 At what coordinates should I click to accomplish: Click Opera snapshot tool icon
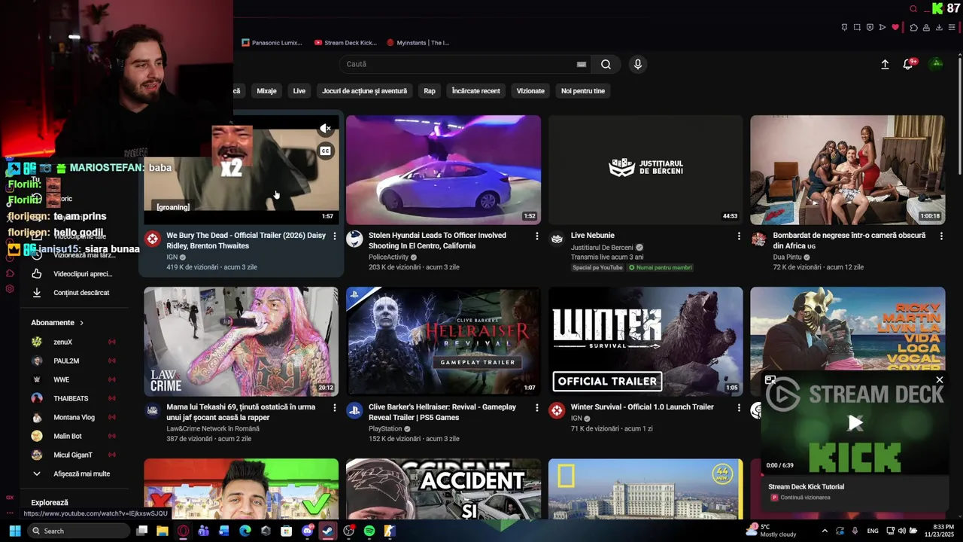click(857, 28)
